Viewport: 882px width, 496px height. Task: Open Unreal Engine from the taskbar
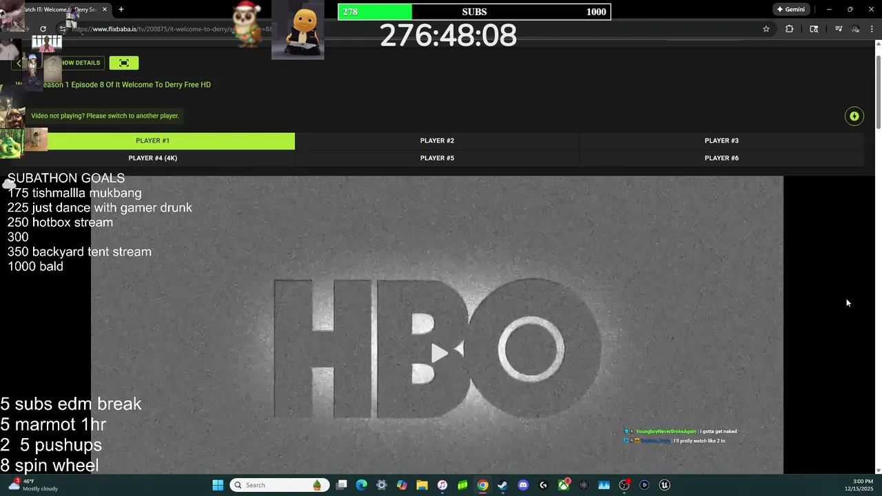(664, 485)
